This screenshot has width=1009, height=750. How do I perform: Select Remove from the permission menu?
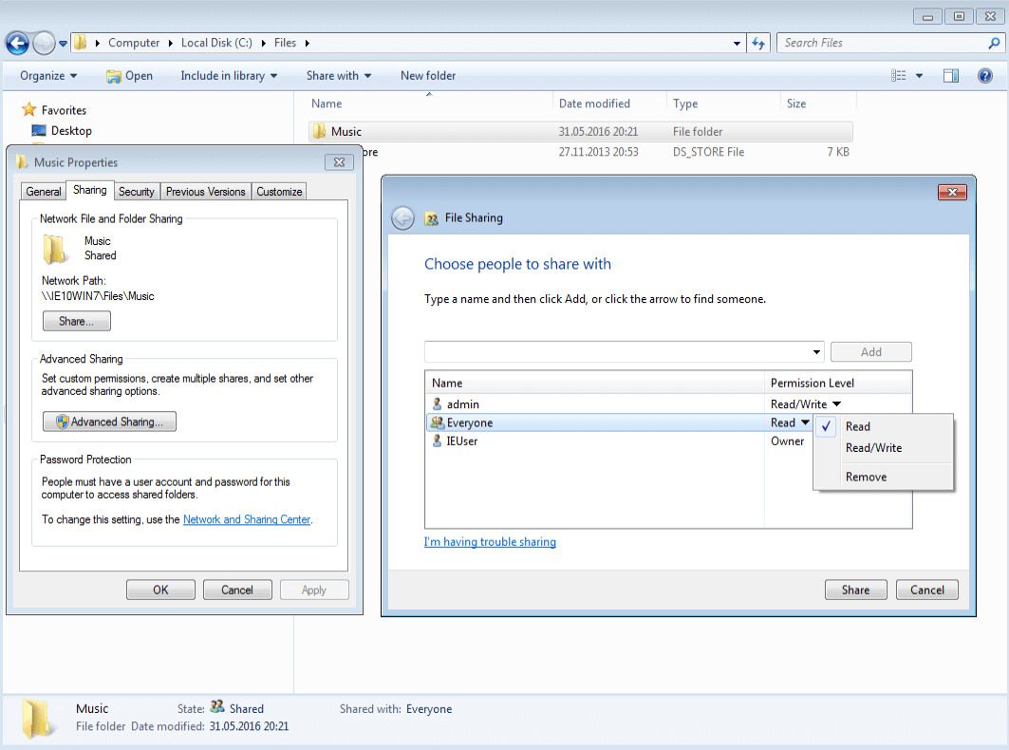click(x=866, y=477)
